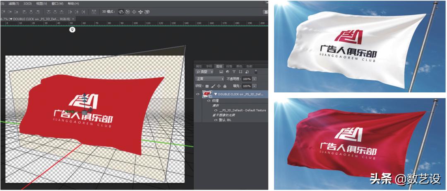Open the 填充 slider arrow
Viewport: 447px width, 191px height.
point(254,86)
